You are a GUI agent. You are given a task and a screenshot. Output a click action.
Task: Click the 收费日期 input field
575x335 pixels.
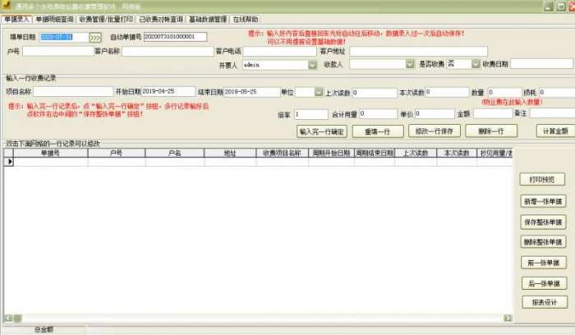tap(541, 64)
